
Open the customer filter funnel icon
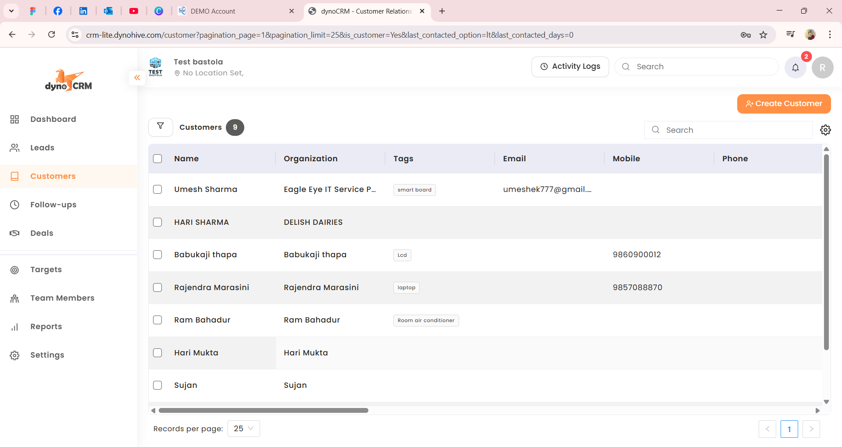[161, 127]
